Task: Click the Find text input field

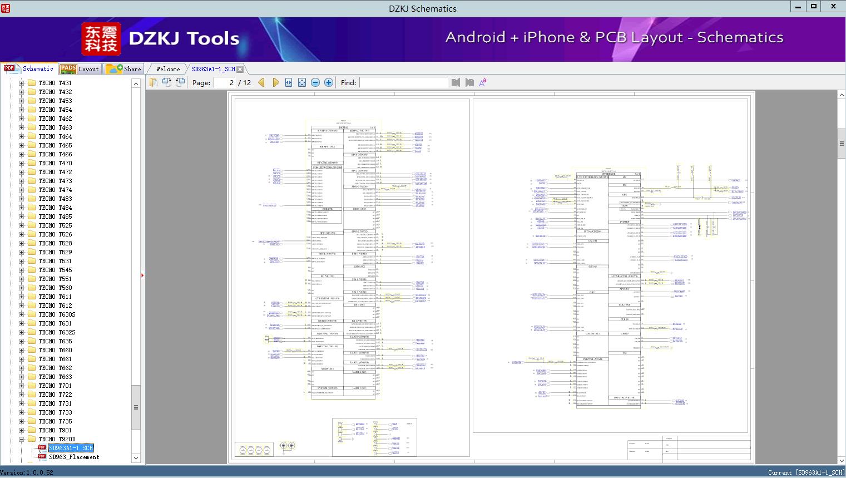Action: pos(403,82)
